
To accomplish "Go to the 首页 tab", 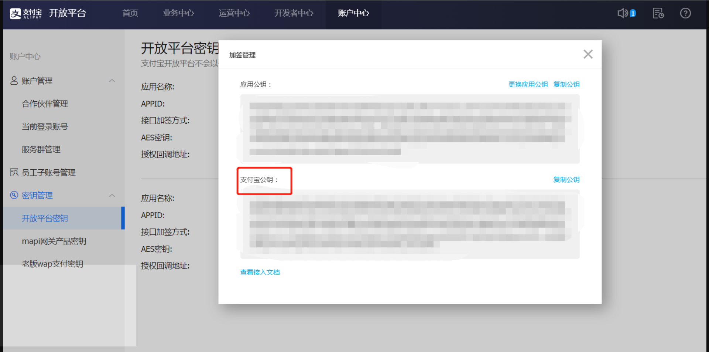I will click(130, 13).
